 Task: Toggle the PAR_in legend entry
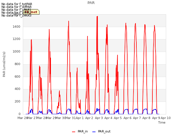(x=80, y=132)
